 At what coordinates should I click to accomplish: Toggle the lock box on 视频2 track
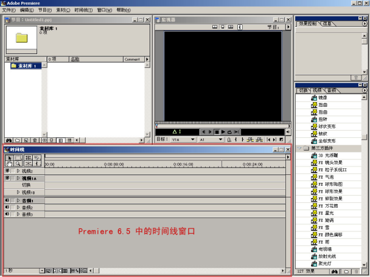13,171
